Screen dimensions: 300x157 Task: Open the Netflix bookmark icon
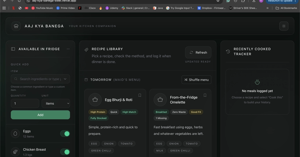click(13, 8)
